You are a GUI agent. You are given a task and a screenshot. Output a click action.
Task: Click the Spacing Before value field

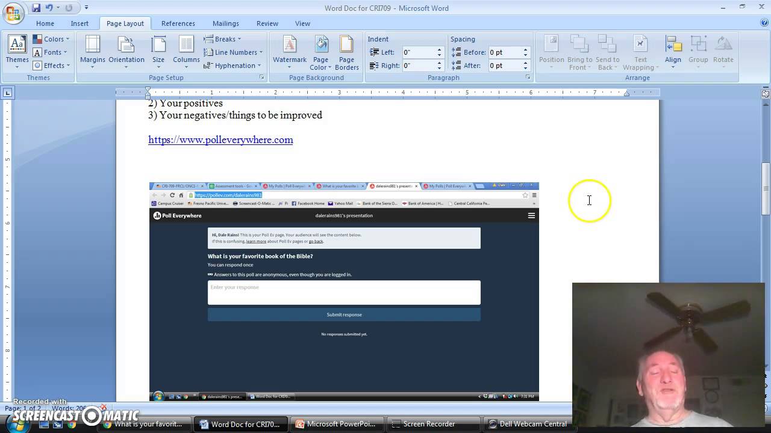[504, 52]
